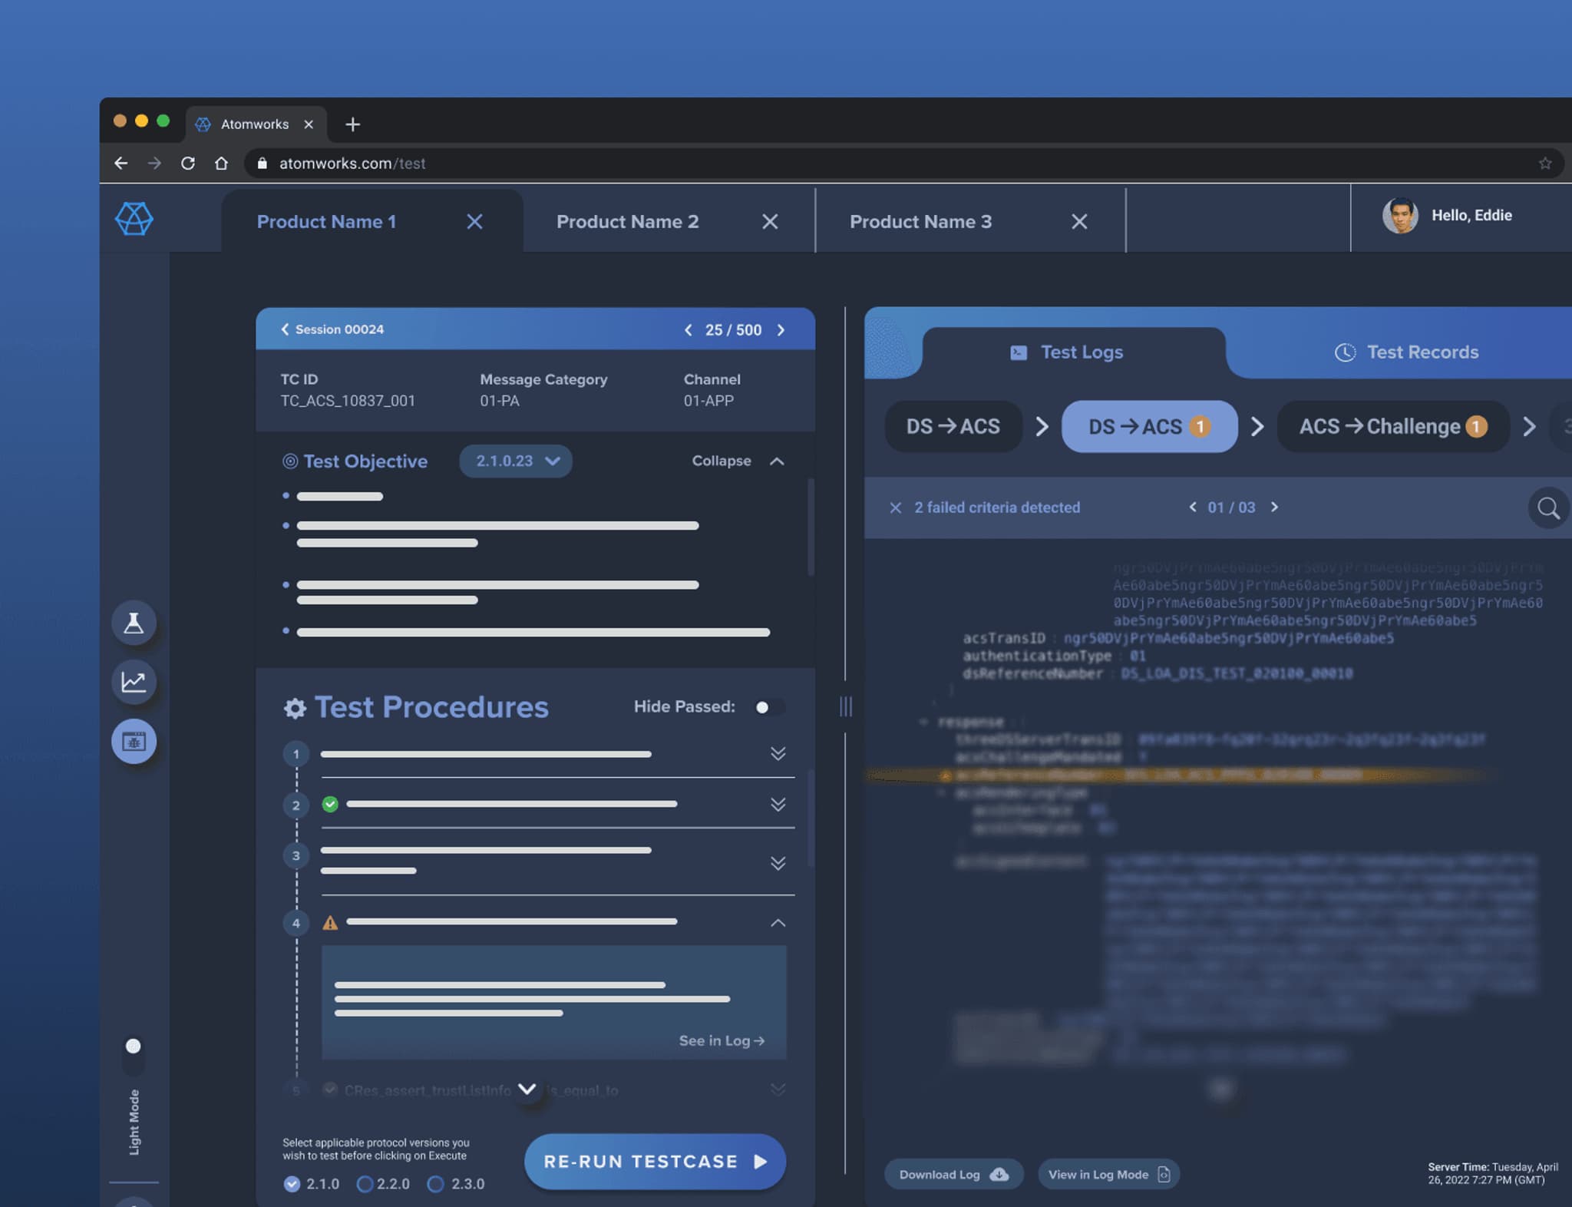Click the Atomworks logo icon

pos(134,219)
